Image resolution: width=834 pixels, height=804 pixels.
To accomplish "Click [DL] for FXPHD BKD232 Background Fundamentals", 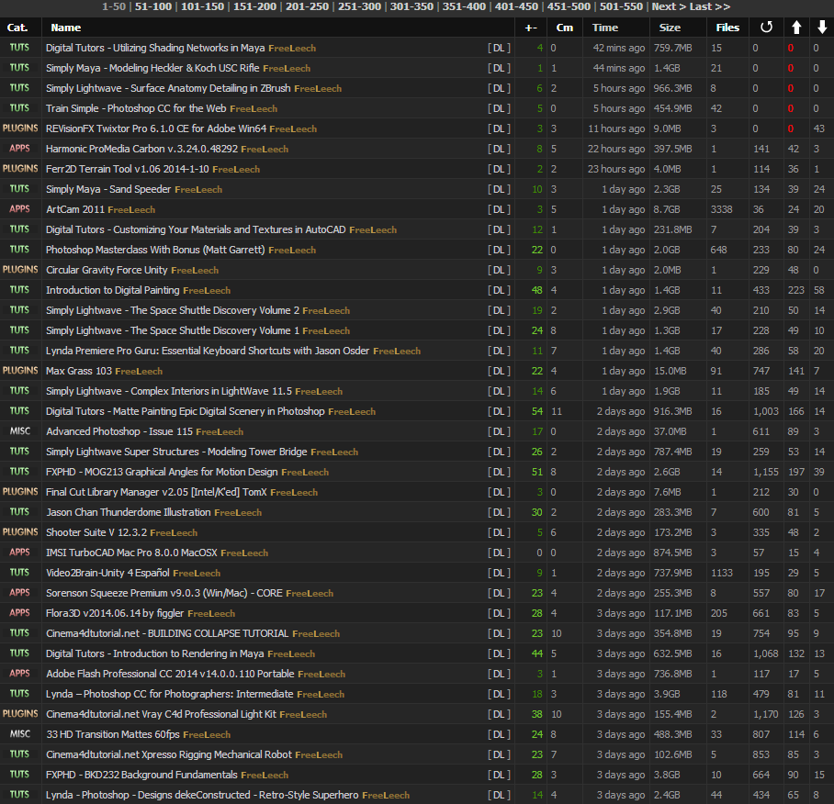I will (x=499, y=775).
